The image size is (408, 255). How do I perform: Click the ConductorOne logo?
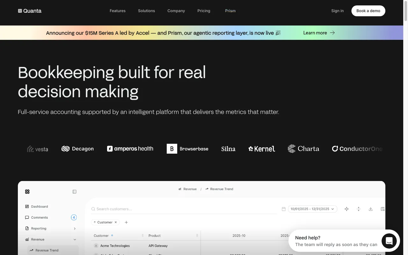point(357,149)
